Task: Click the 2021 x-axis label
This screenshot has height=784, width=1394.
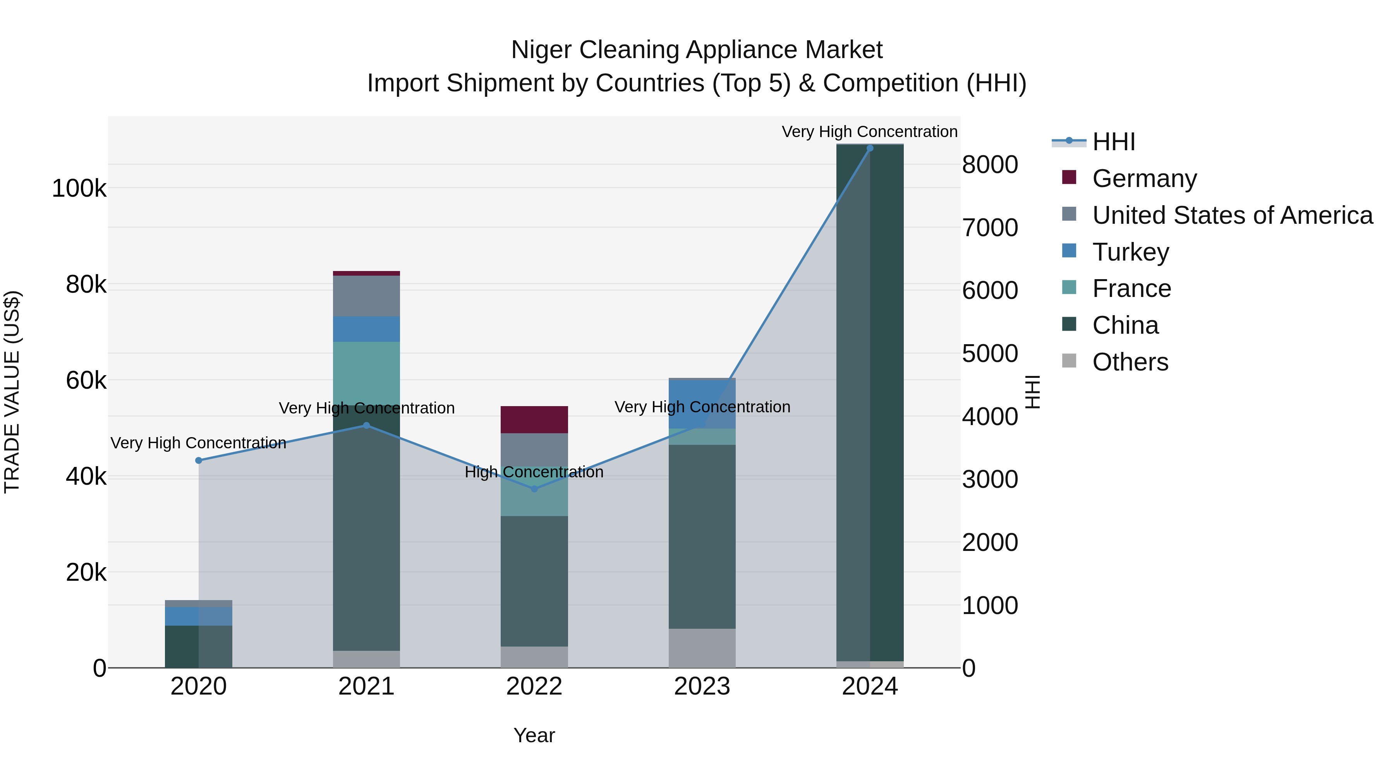Action: coord(366,686)
